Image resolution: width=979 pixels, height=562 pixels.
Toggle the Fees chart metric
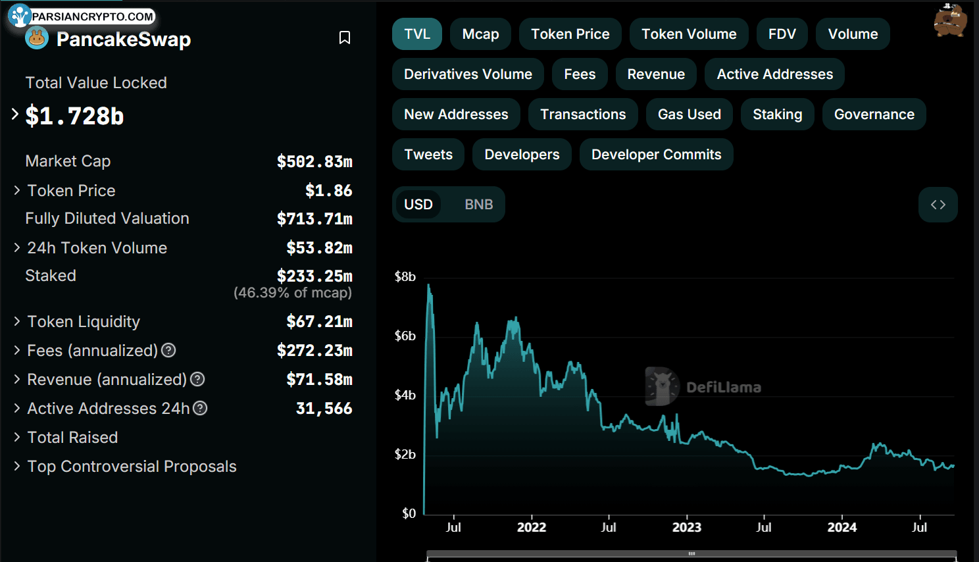[580, 74]
